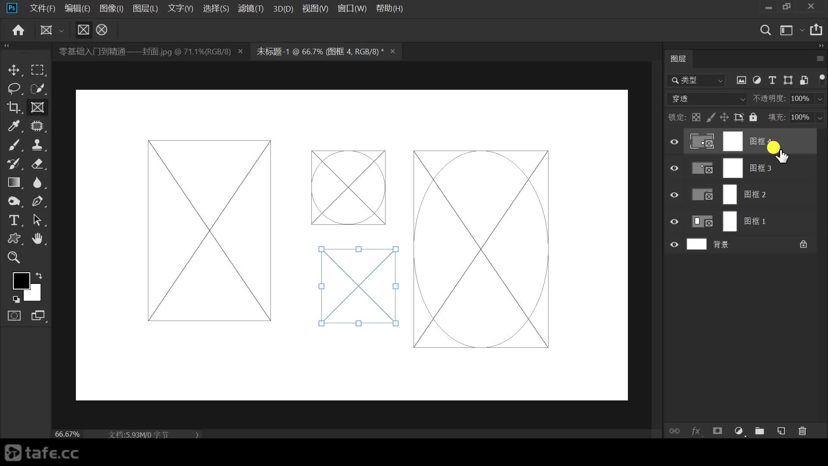Select the Crop tool
This screenshot has height=466, width=828.
[14, 107]
